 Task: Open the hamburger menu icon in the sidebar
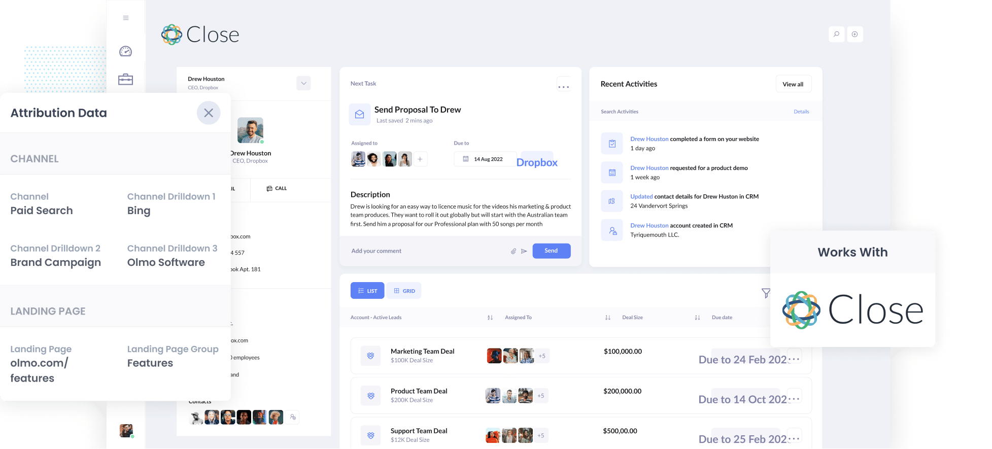126,18
